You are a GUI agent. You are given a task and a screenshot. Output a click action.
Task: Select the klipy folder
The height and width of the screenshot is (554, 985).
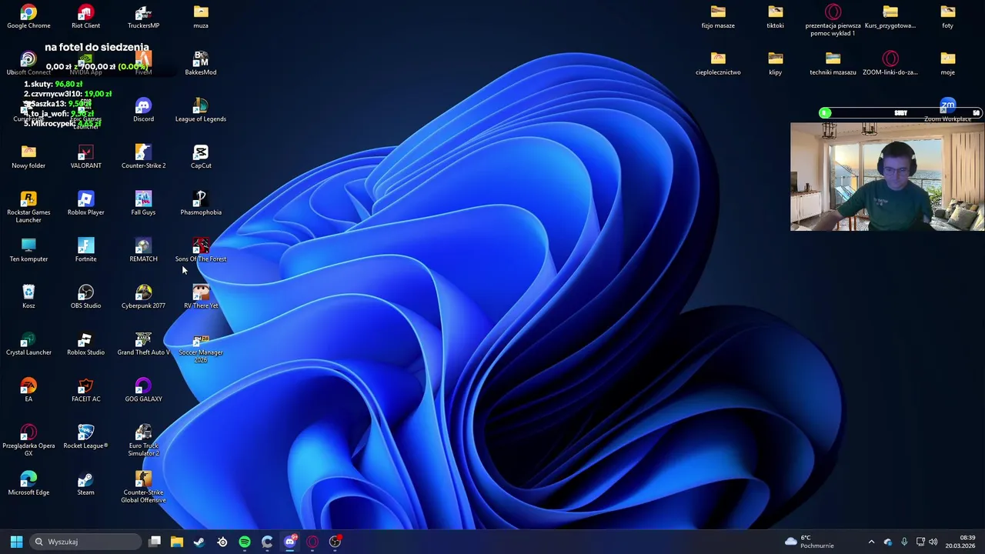tap(775, 63)
